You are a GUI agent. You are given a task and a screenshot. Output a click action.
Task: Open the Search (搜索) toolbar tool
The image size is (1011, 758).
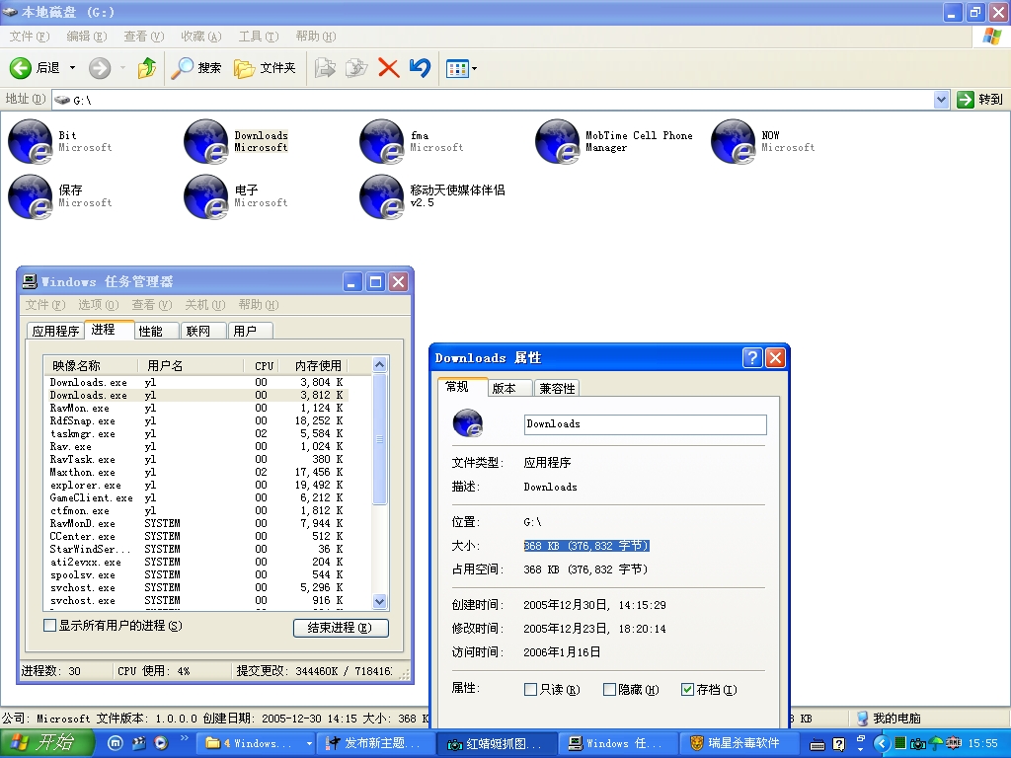click(x=196, y=68)
